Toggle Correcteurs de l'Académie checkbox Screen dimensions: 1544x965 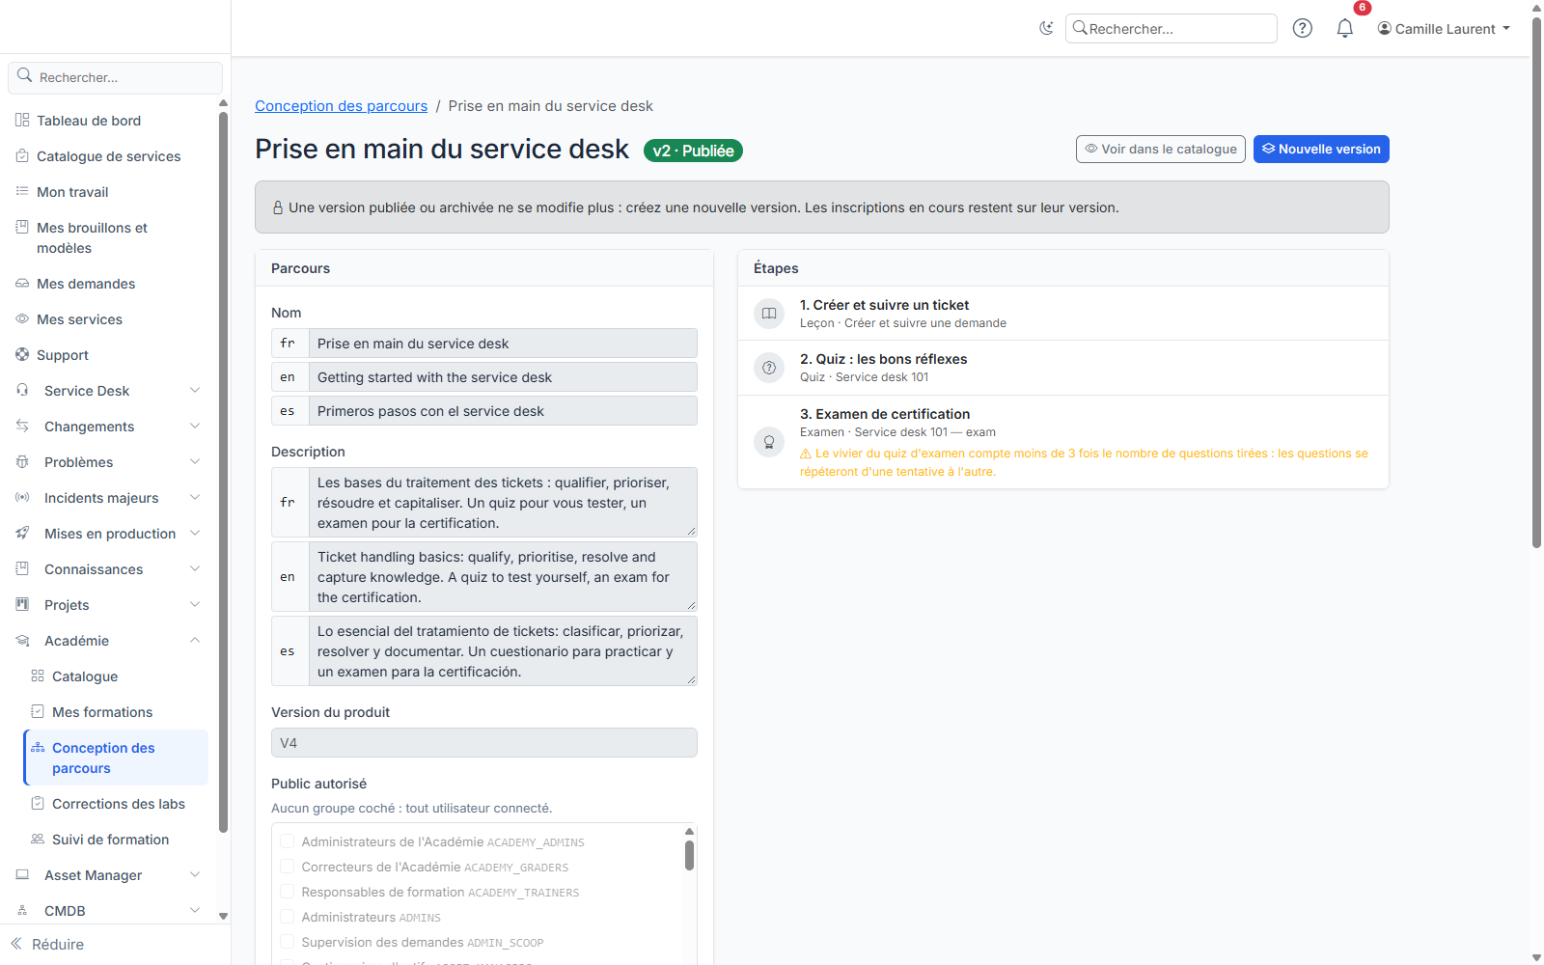287,867
